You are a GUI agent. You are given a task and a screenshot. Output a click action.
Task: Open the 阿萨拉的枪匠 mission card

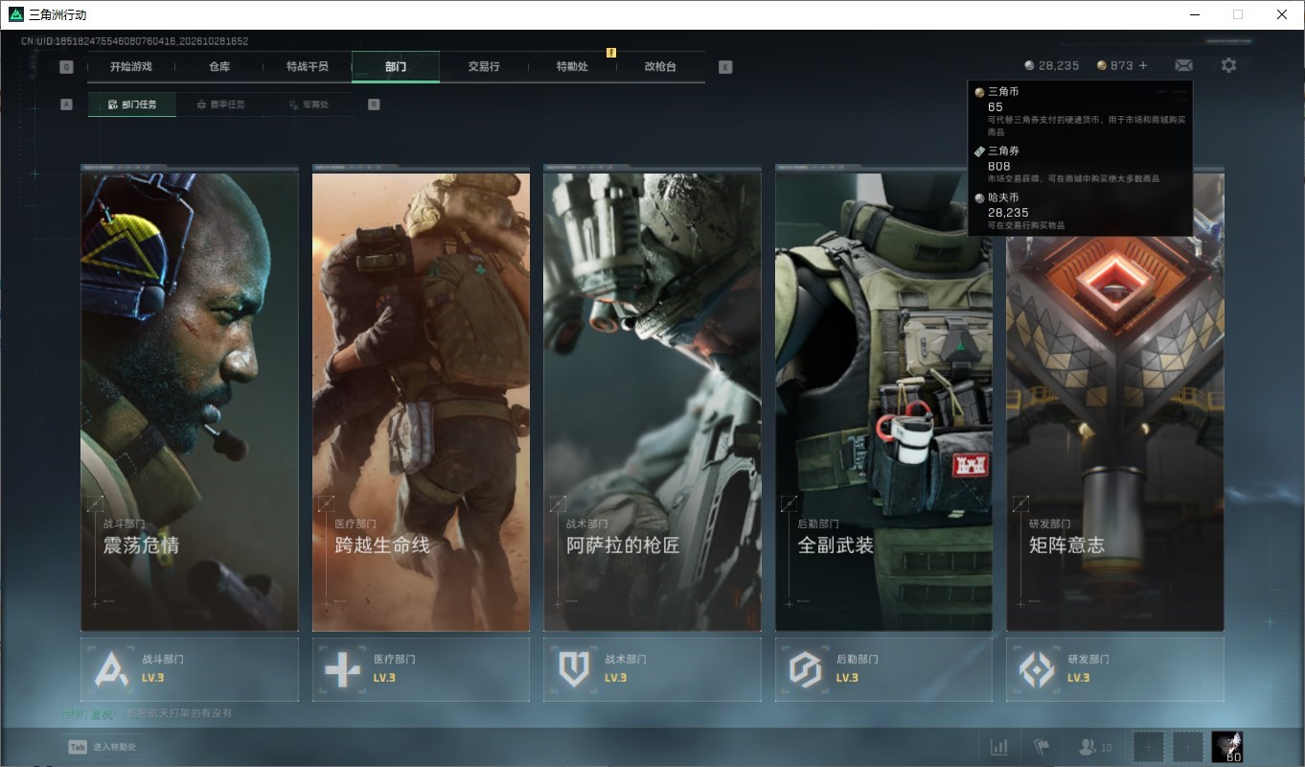[x=652, y=401]
